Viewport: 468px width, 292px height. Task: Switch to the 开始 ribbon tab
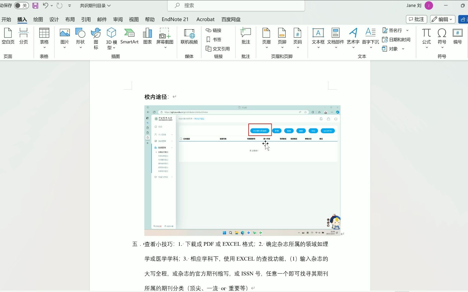6,19
